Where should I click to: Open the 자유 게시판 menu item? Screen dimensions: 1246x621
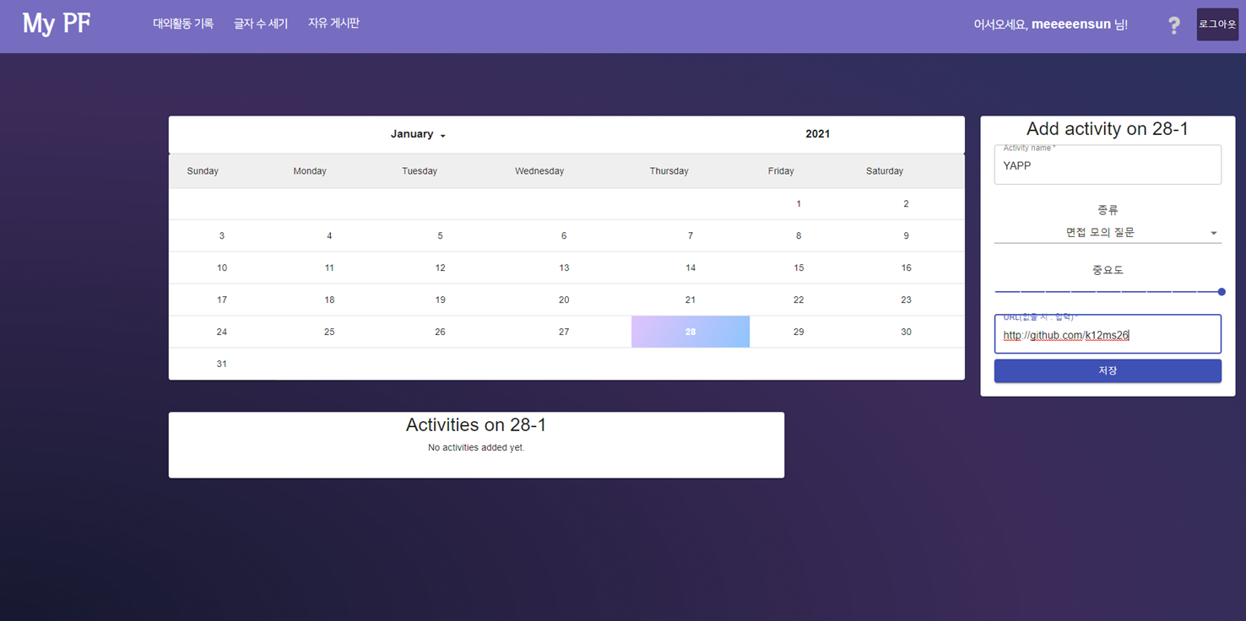coord(333,23)
